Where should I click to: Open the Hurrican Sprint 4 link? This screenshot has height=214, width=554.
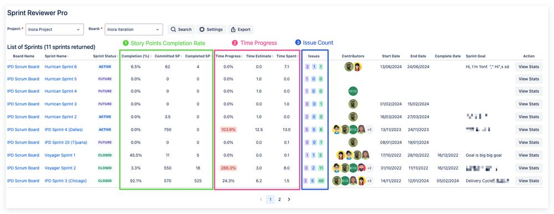pos(60,91)
